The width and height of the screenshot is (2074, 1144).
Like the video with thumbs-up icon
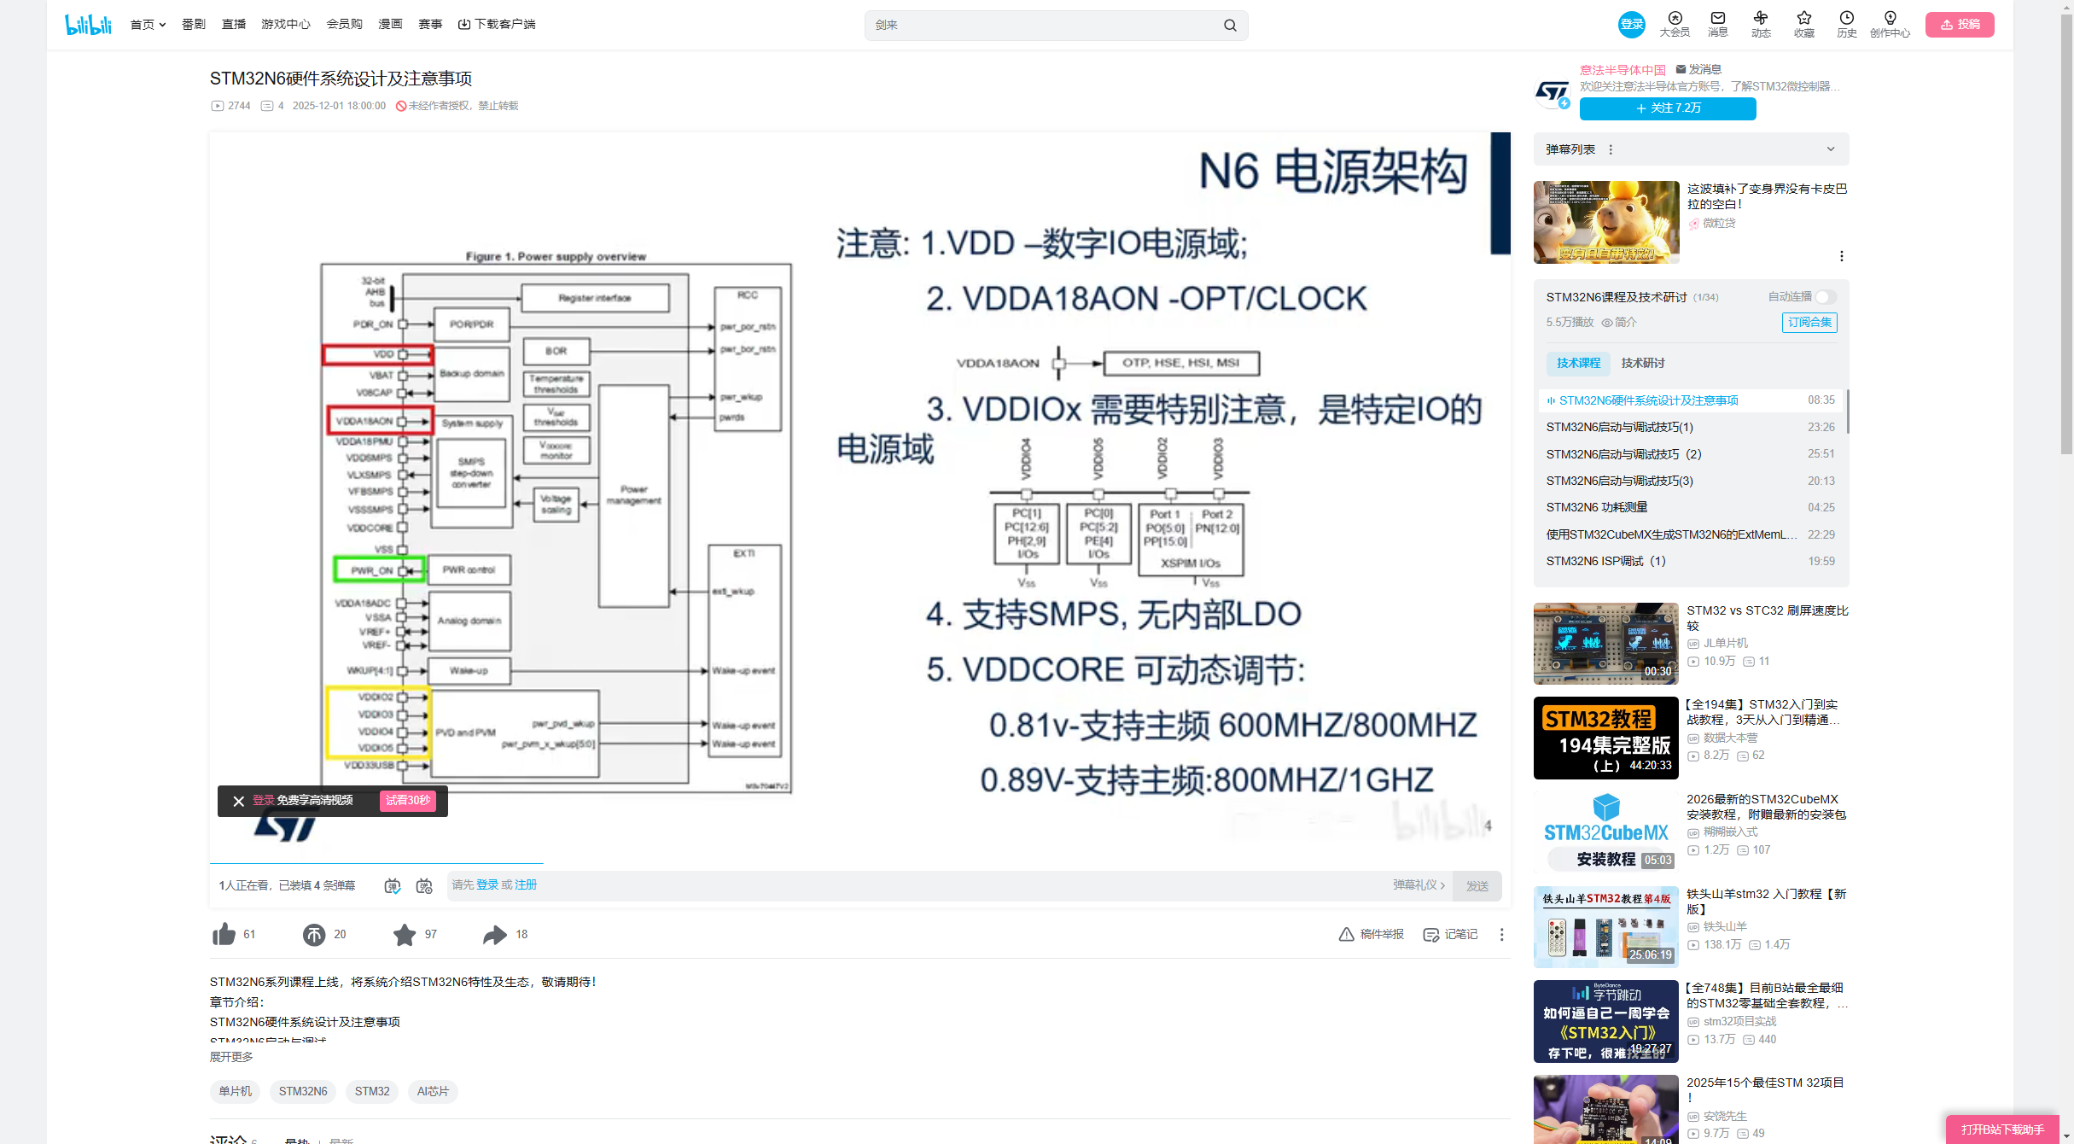pyautogui.click(x=224, y=934)
